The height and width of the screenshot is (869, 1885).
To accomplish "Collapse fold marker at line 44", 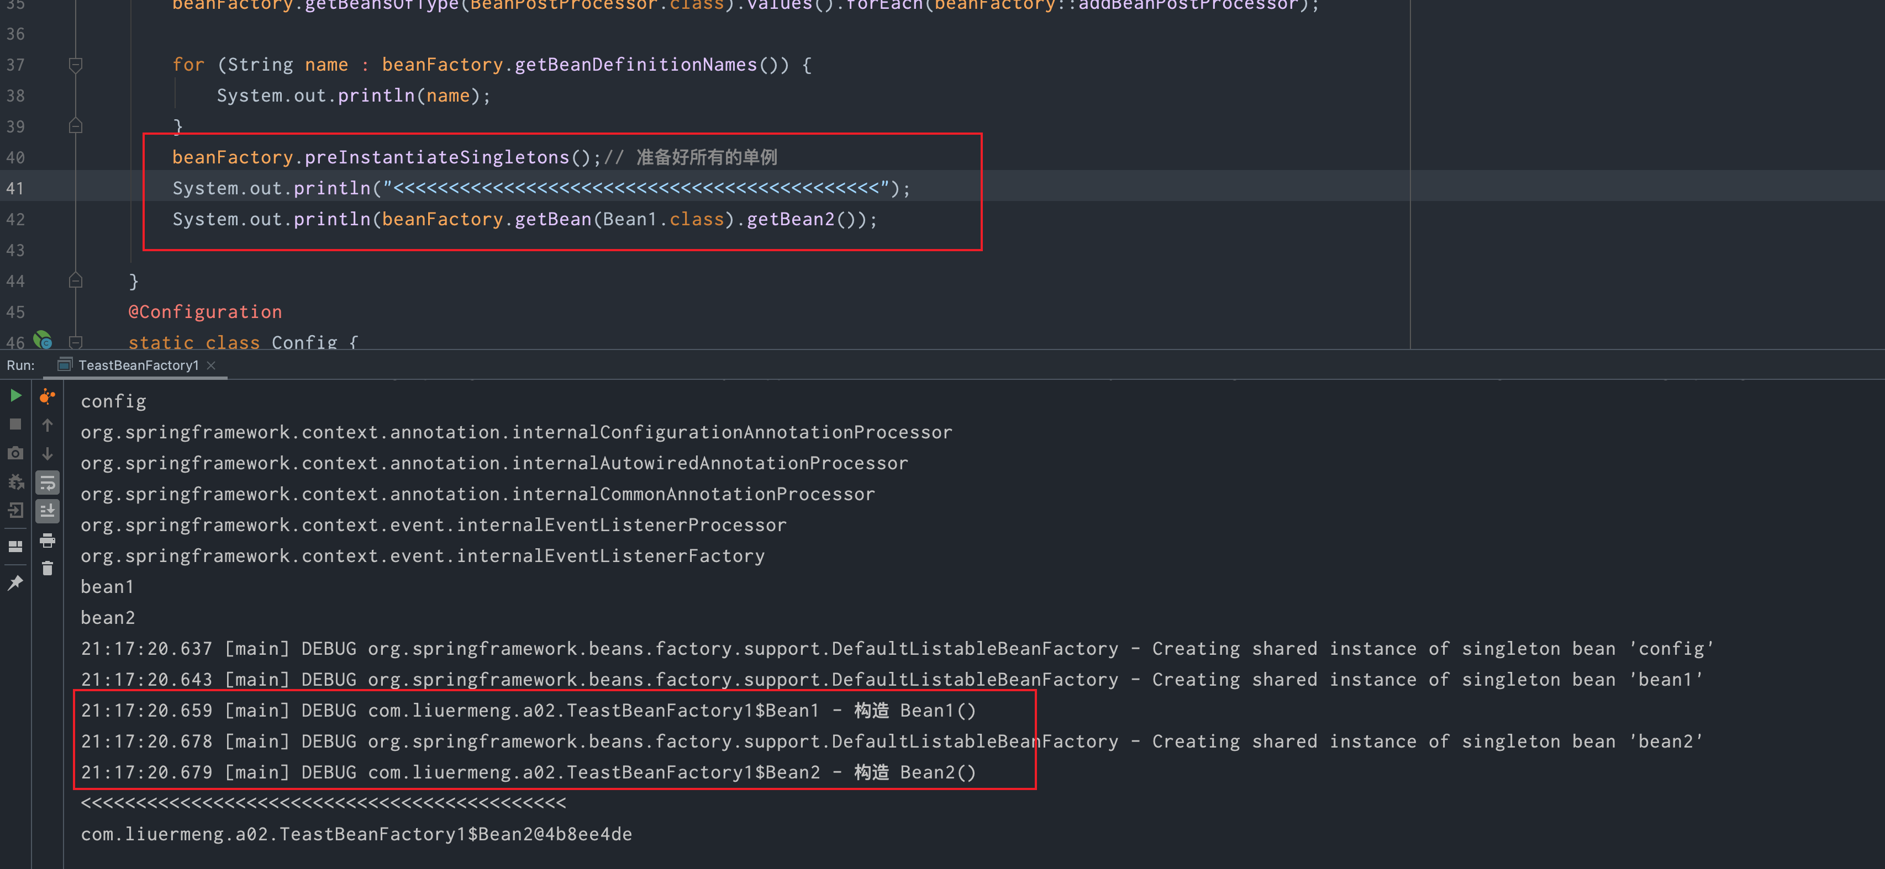I will tap(75, 281).
